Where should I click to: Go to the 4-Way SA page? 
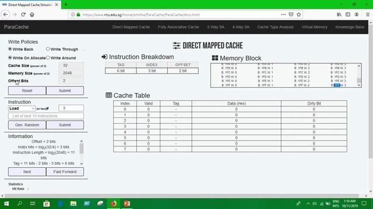click(241, 27)
